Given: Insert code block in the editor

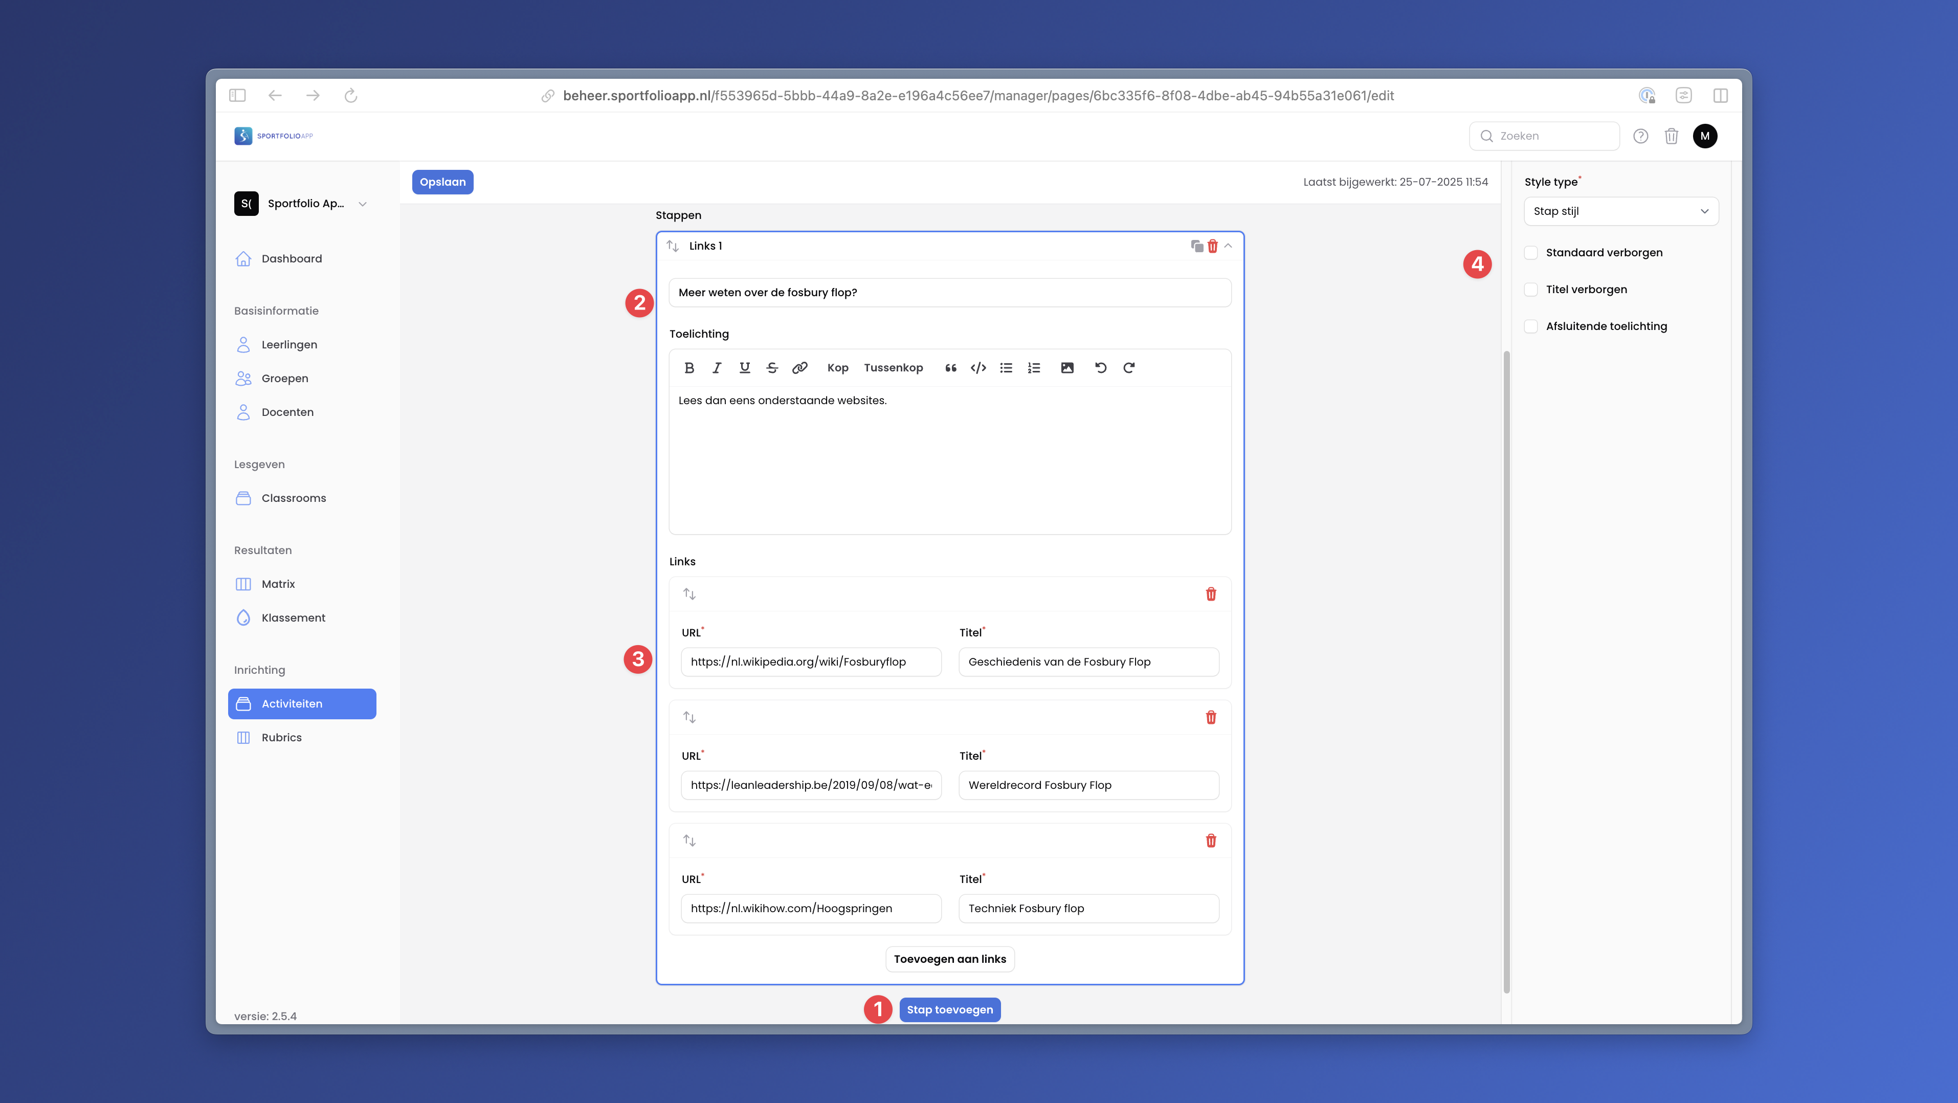Looking at the screenshot, I should coord(978,368).
